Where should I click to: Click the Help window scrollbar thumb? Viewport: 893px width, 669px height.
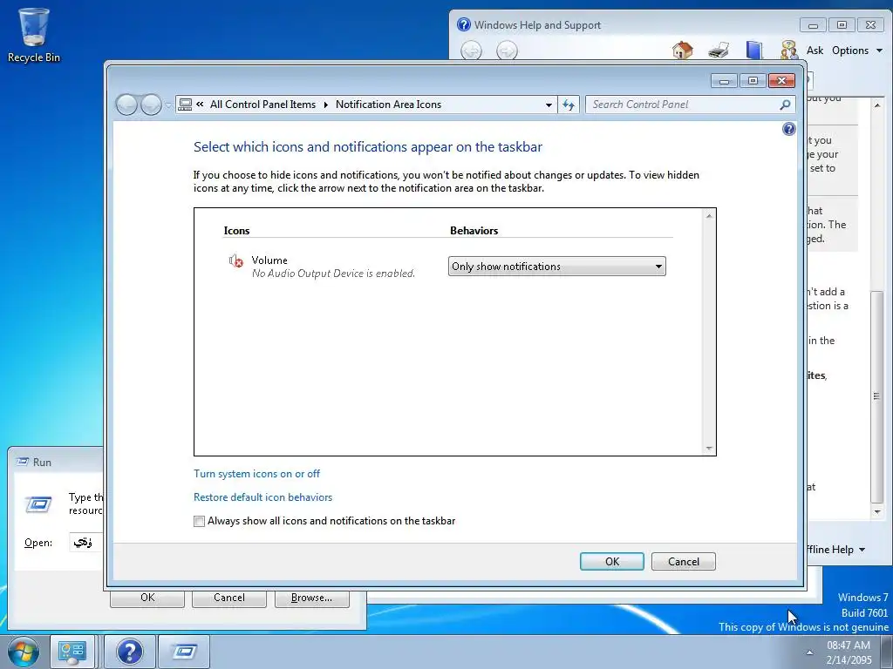876,396
